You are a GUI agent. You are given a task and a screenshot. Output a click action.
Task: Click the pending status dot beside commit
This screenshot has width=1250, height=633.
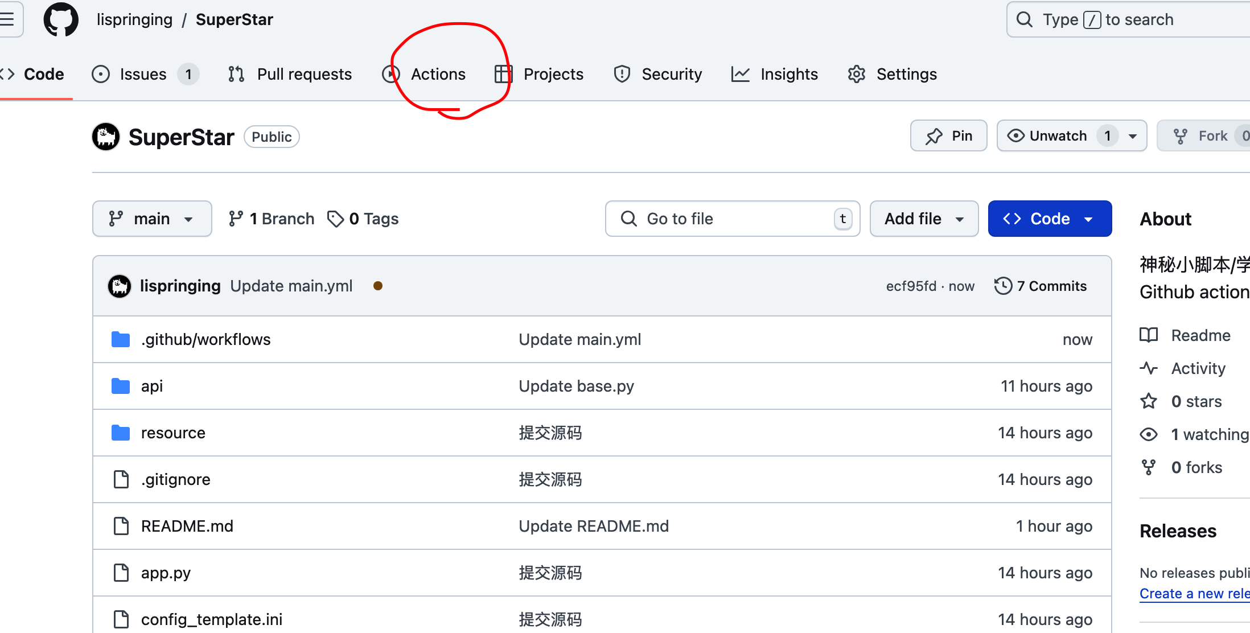point(378,286)
